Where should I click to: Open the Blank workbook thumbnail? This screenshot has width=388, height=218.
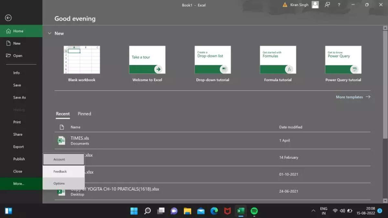pyautogui.click(x=82, y=60)
